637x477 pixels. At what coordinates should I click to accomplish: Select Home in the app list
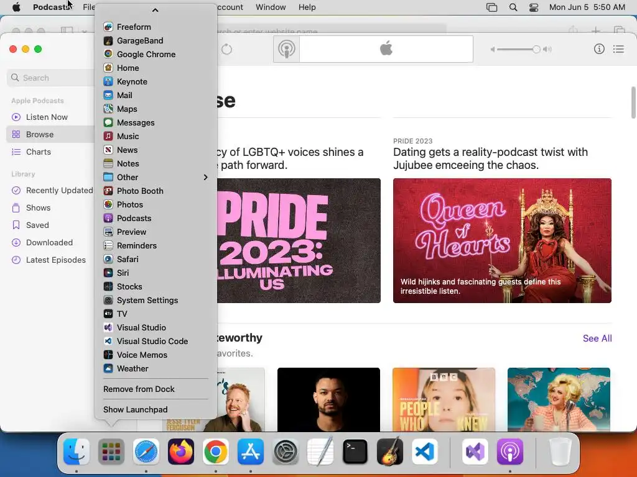(x=155, y=68)
